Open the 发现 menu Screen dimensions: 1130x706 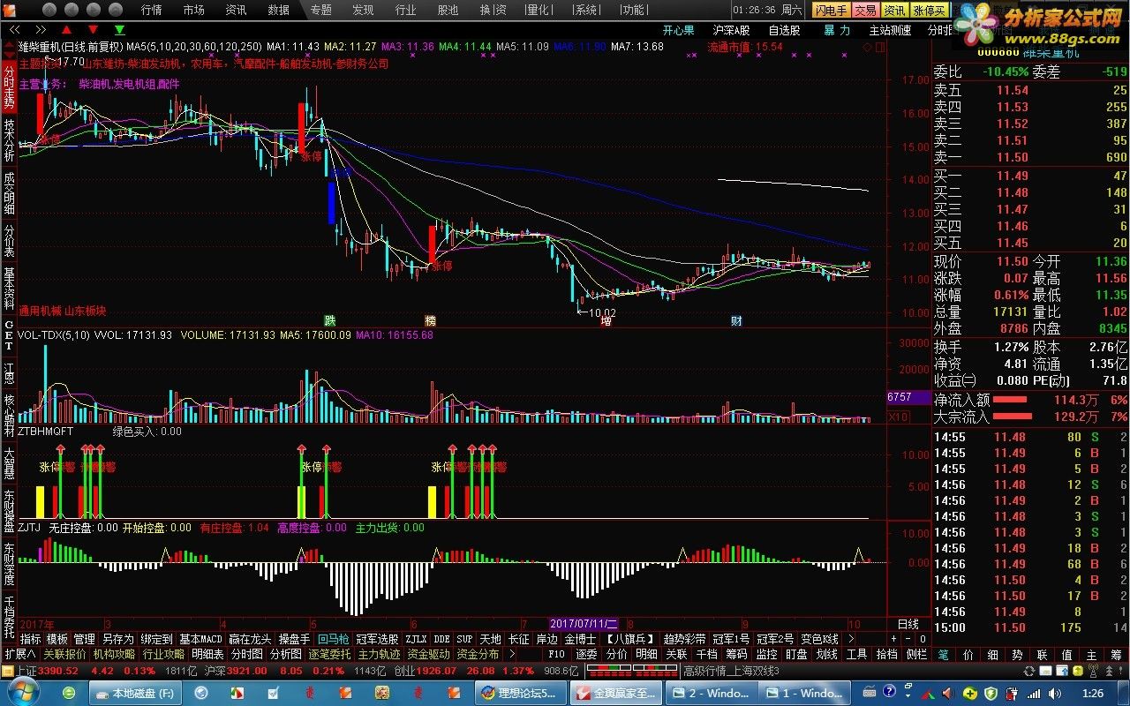tap(363, 10)
